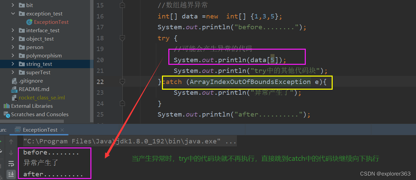Screen dimensions: 416x180
Task: Select the person package
Action: click(35, 47)
